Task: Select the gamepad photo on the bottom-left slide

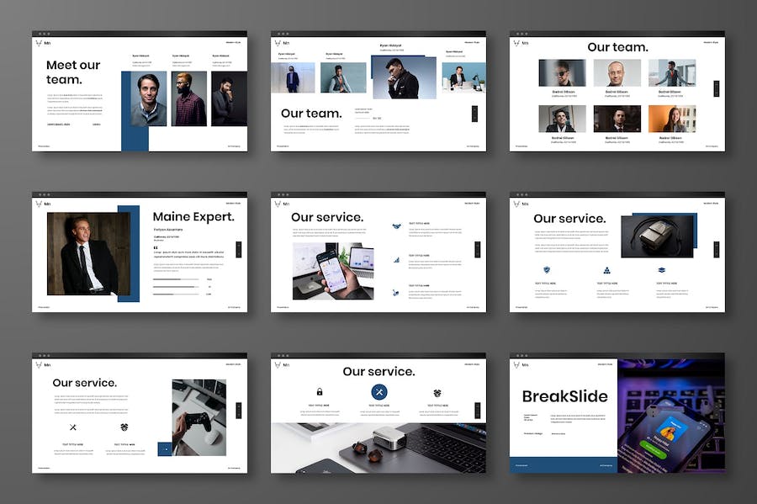Action: [x=199, y=417]
